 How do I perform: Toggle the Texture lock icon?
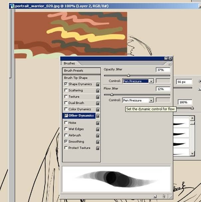point(98,97)
